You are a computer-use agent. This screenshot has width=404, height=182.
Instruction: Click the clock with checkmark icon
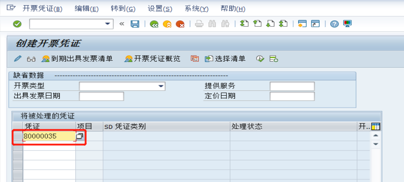pos(260,59)
